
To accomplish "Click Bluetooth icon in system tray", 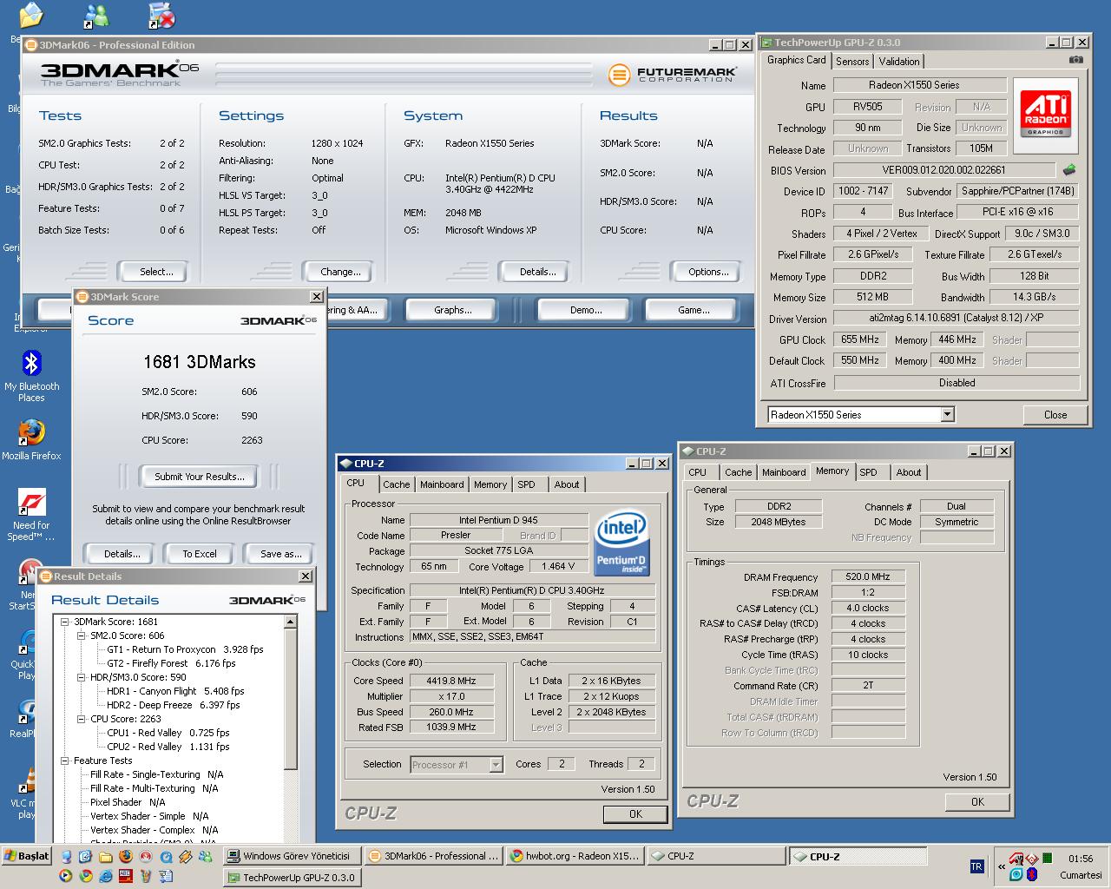I will [x=1032, y=874].
